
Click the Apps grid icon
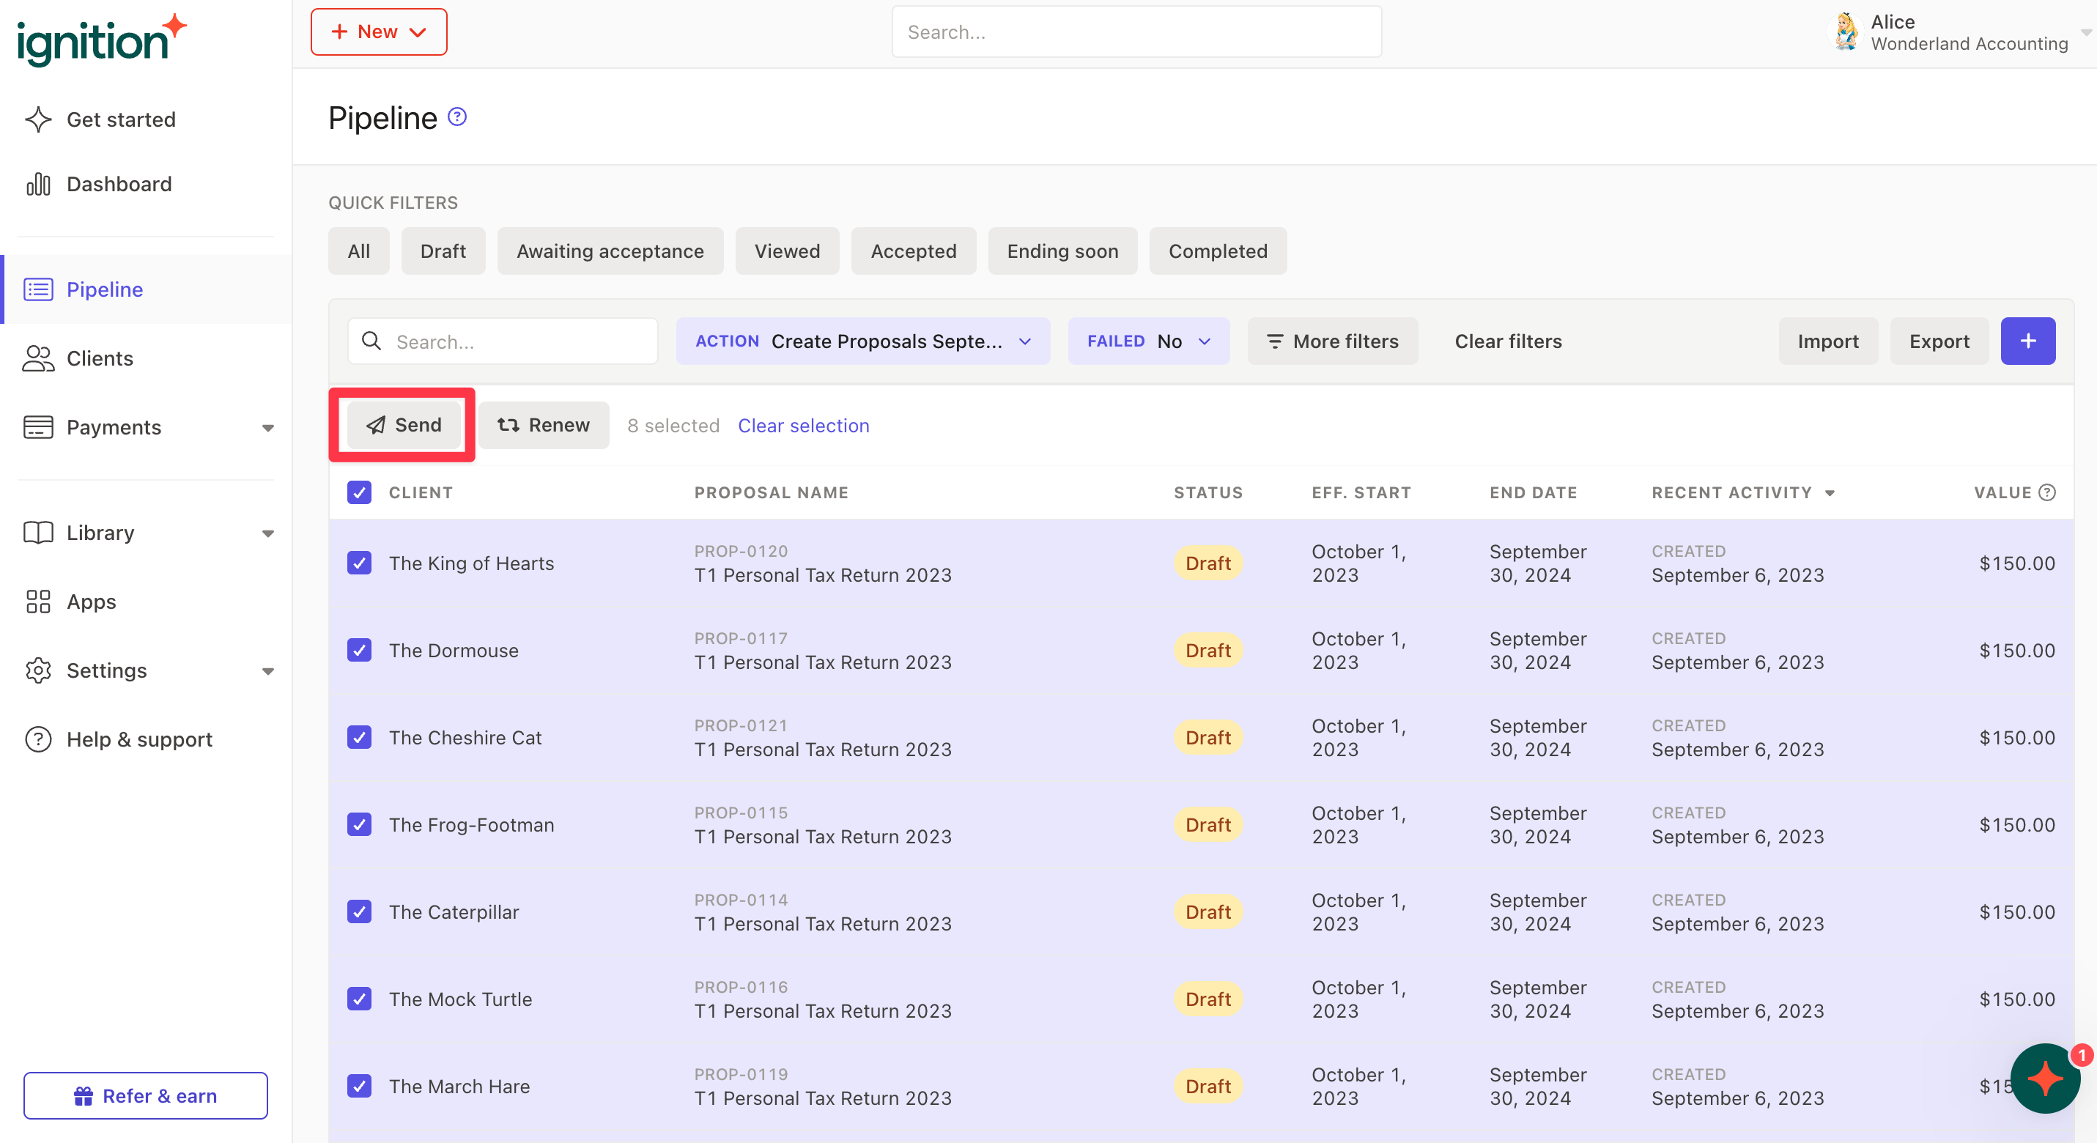point(38,602)
